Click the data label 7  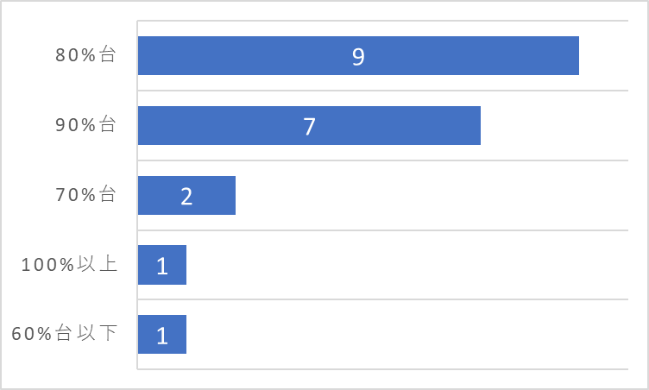pos(309,126)
